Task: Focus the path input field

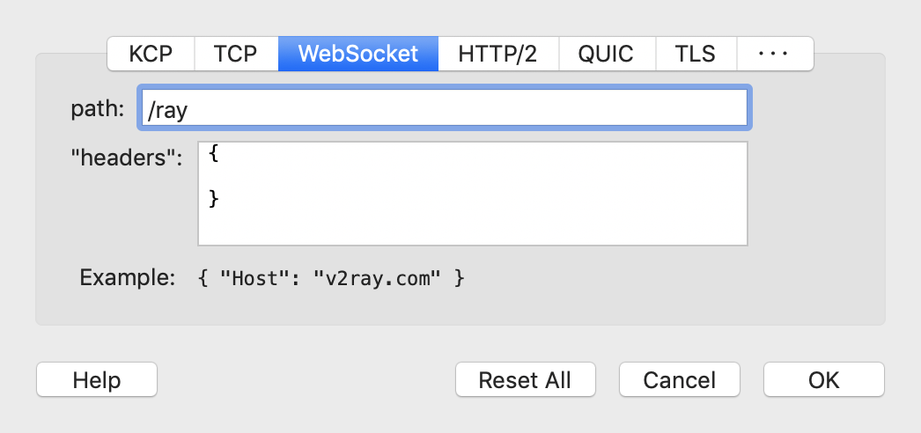Action: (444, 108)
